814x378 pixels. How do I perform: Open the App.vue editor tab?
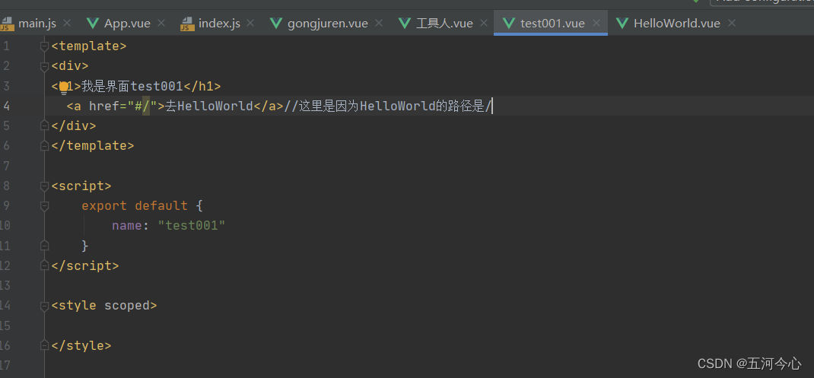coord(127,24)
